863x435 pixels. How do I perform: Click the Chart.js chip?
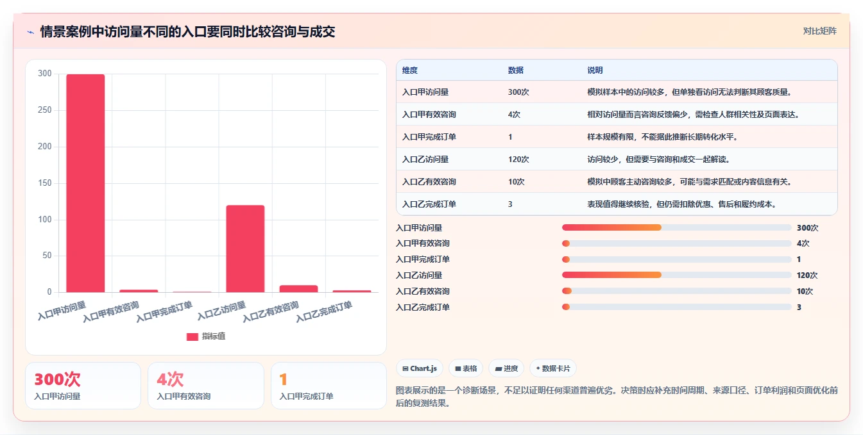coord(420,368)
